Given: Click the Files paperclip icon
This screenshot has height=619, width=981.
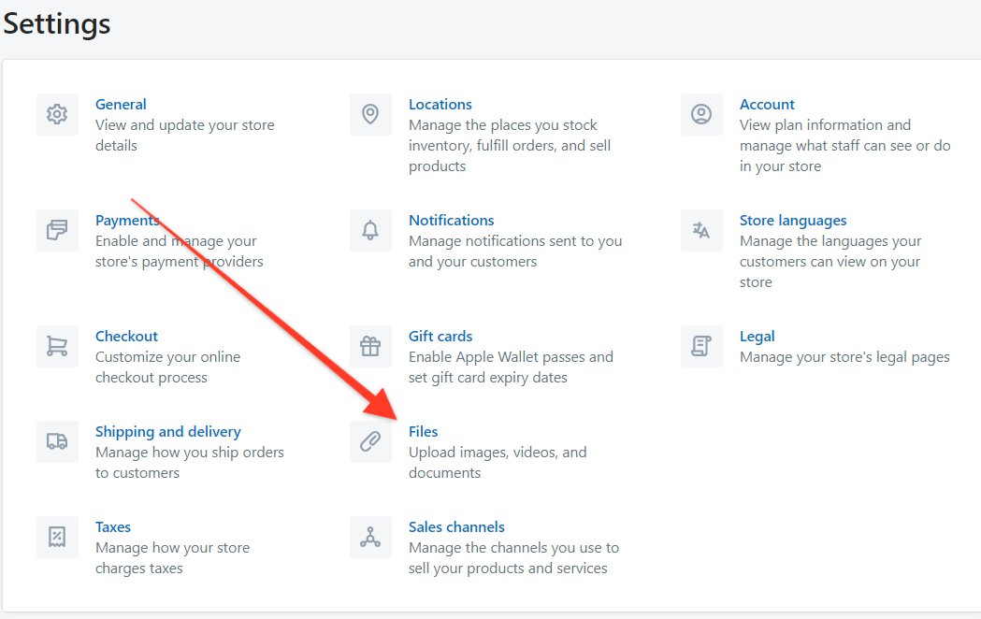Looking at the screenshot, I should (370, 441).
